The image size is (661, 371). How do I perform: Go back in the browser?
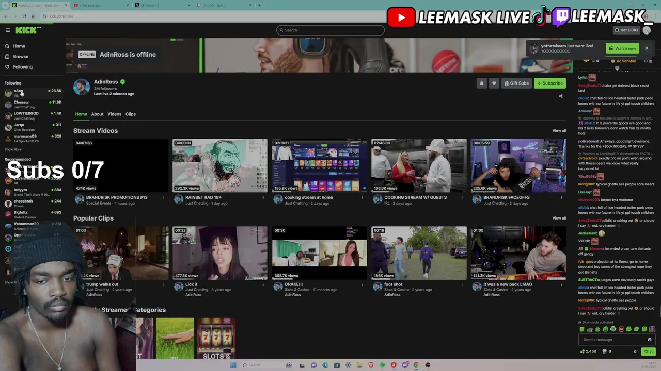tap(6, 16)
